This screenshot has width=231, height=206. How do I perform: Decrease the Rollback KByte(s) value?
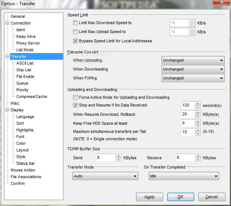click(198, 116)
